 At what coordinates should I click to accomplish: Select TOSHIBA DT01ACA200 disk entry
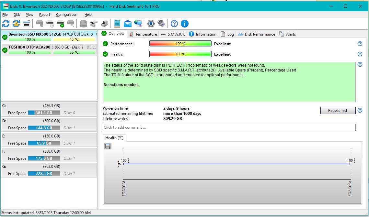[x=49, y=49]
